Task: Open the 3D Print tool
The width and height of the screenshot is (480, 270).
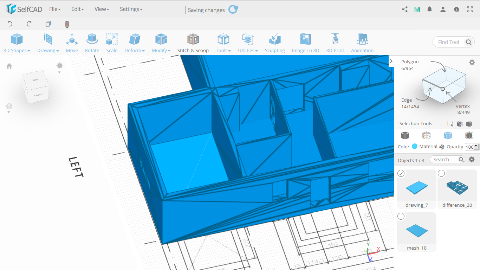Action: point(335,43)
